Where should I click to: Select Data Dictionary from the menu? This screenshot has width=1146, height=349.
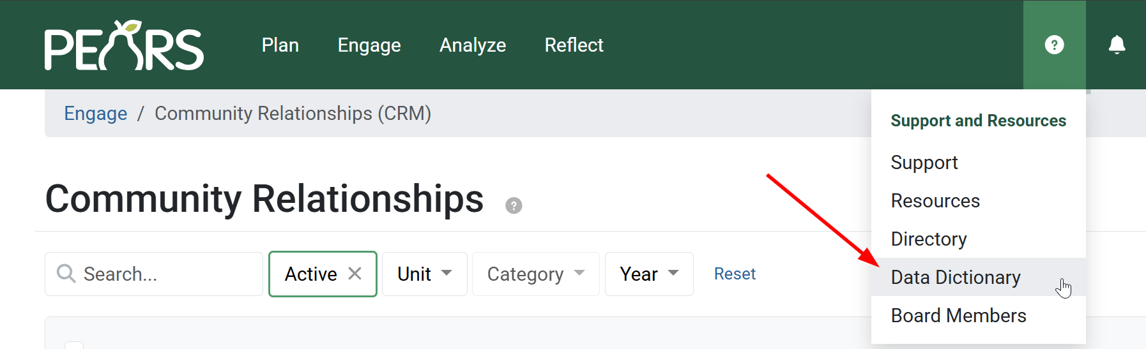[956, 278]
